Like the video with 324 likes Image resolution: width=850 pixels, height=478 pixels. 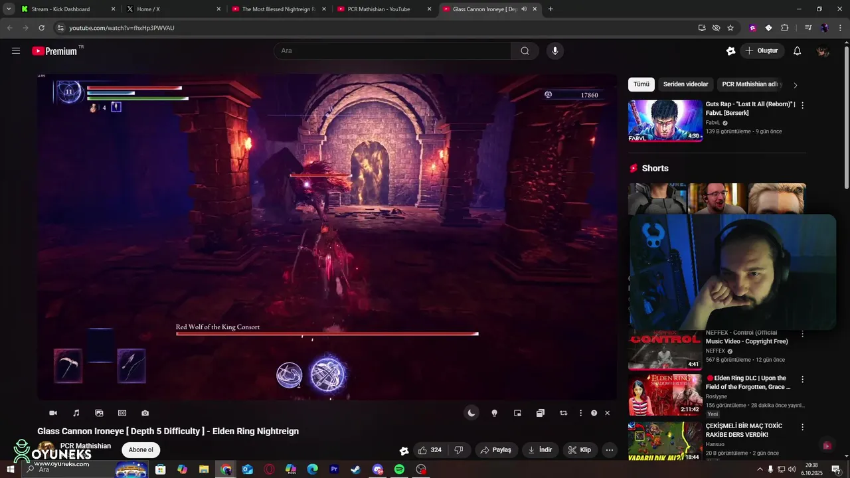429,450
